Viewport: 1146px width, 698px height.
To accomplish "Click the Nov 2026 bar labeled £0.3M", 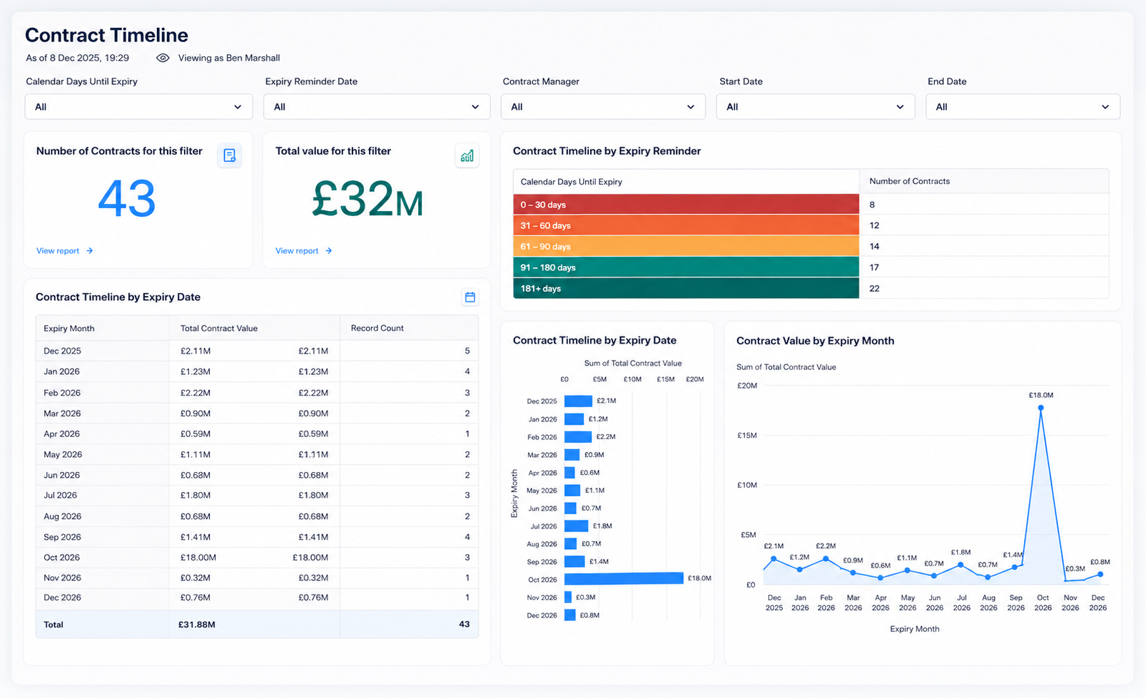I will (568, 597).
